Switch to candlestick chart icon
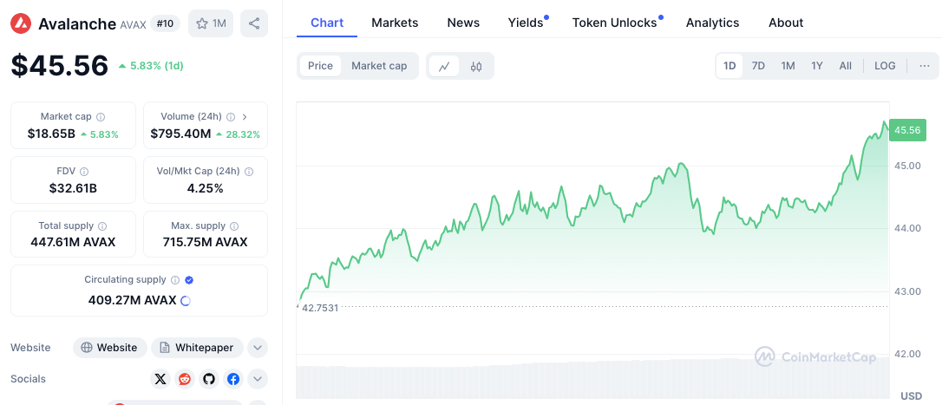942x405 pixels. (476, 66)
